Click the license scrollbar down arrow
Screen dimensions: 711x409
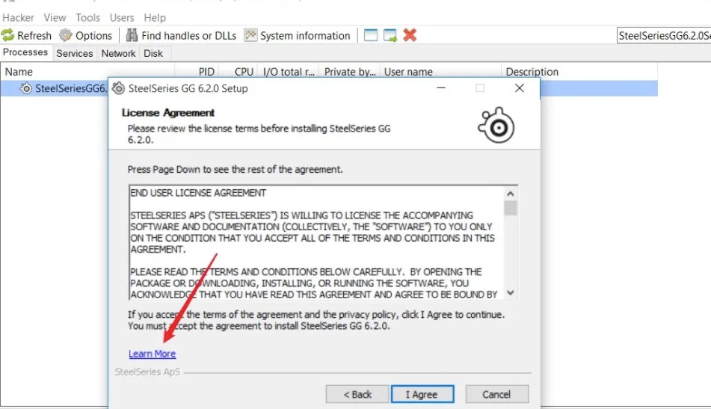(511, 293)
